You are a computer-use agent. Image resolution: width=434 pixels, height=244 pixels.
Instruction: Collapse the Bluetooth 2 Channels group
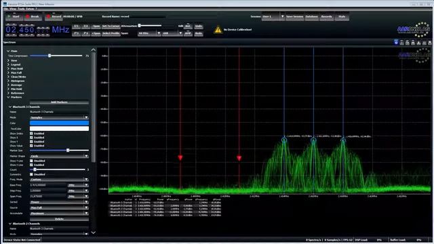point(10,224)
